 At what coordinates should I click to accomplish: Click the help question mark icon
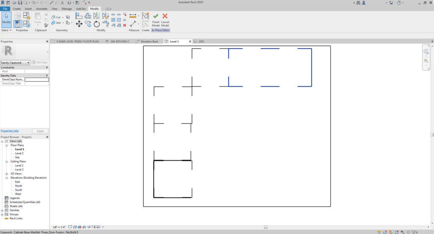pos(399,3)
